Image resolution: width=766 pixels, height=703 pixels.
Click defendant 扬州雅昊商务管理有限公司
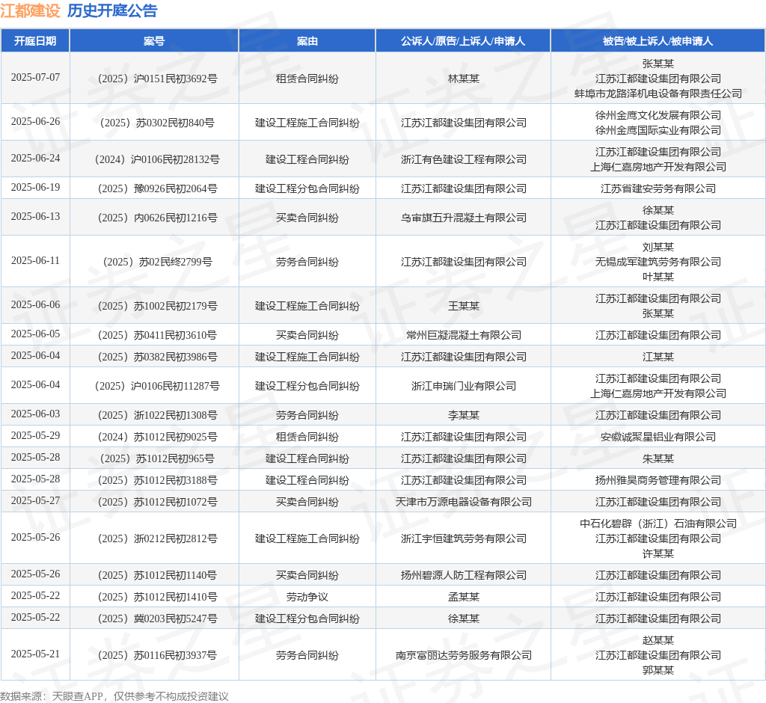658,480
